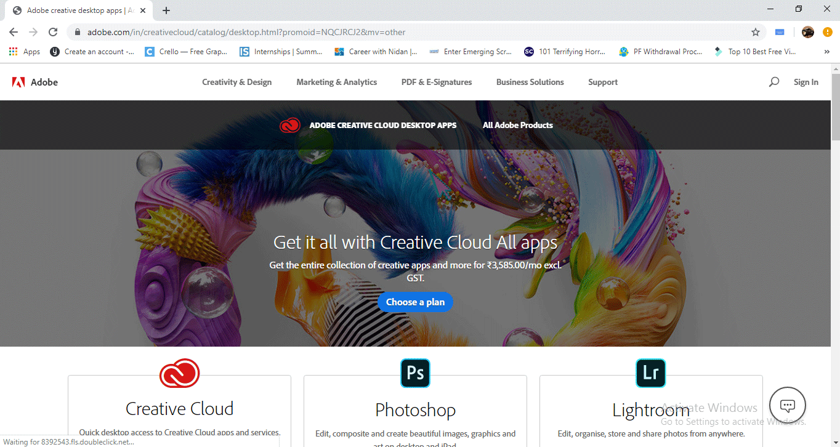Screen dimensions: 840x447
Task: Open the Business Solutions menu
Action: (x=530, y=81)
